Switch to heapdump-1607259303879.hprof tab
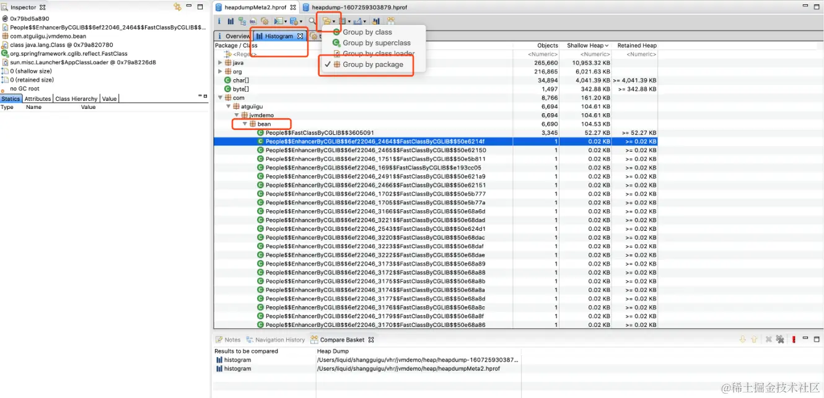824x398 pixels. [x=359, y=7]
